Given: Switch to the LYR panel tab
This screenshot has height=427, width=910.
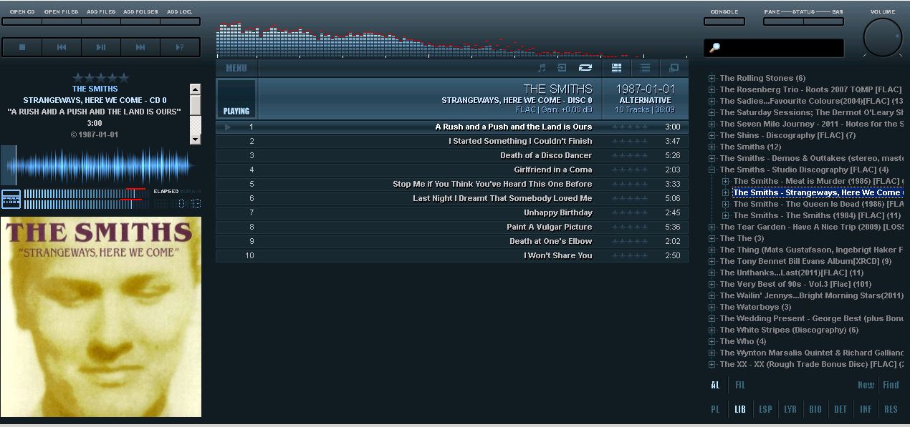Looking at the screenshot, I should click(790, 409).
